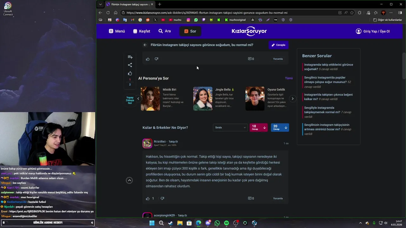Open the muchooriginal bookmark

[235, 20]
